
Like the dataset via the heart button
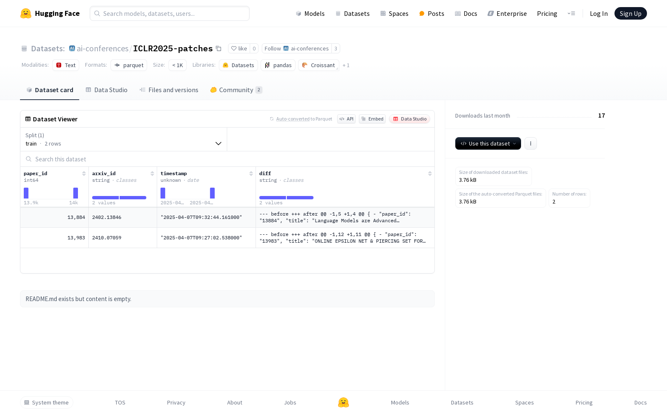239,48
